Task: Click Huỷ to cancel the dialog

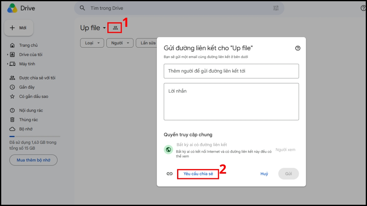Action: 264,174
